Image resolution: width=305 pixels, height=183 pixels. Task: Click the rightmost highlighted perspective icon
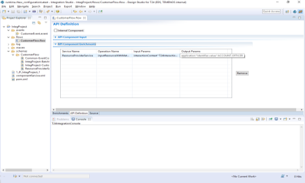[301, 12]
